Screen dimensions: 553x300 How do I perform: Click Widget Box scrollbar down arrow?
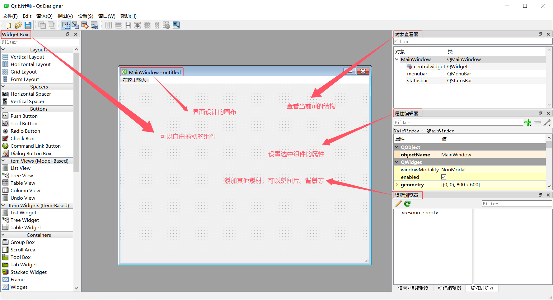point(77,288)
